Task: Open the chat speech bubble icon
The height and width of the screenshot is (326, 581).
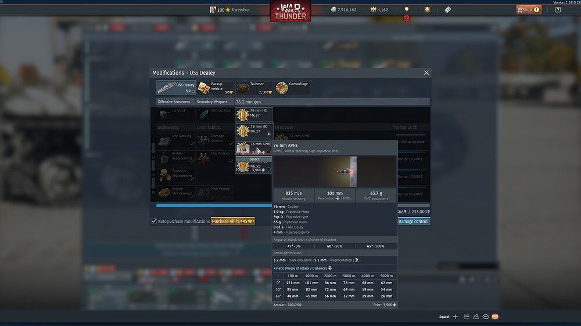Action: pos(485,317)
